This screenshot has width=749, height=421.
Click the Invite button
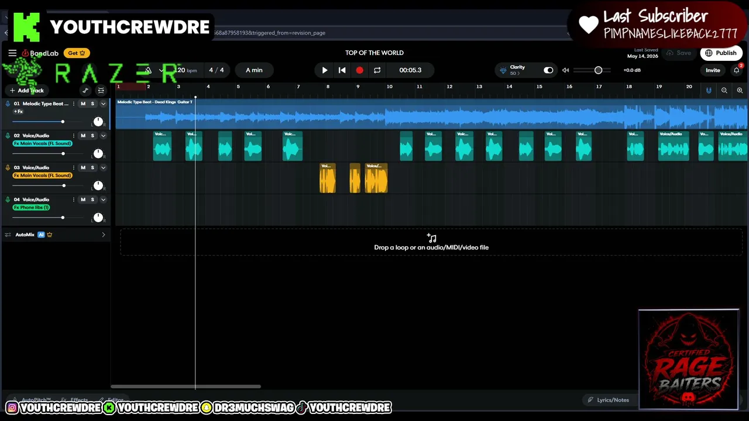coord(713,70)
